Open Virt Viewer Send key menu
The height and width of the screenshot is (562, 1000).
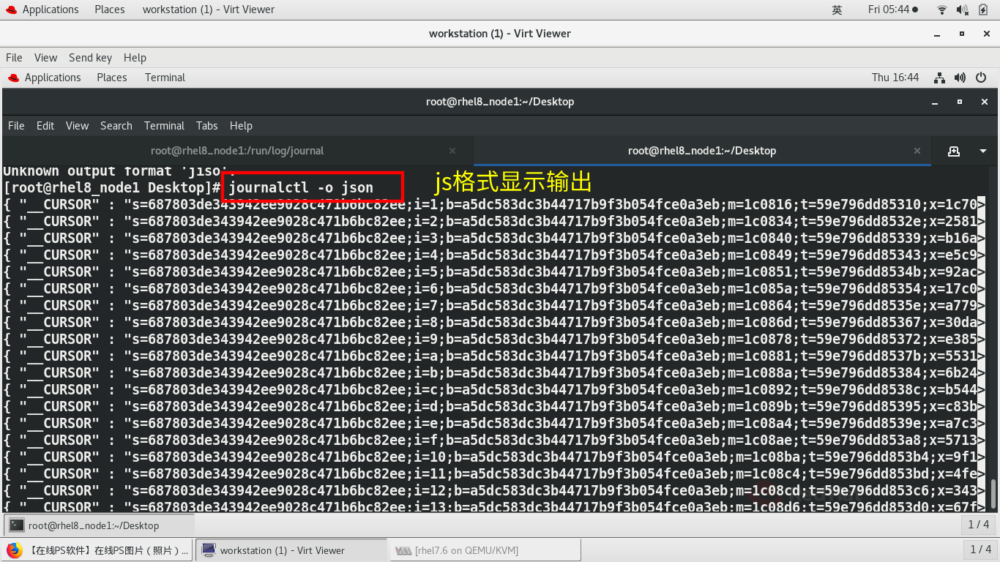(x=91, y=58)
